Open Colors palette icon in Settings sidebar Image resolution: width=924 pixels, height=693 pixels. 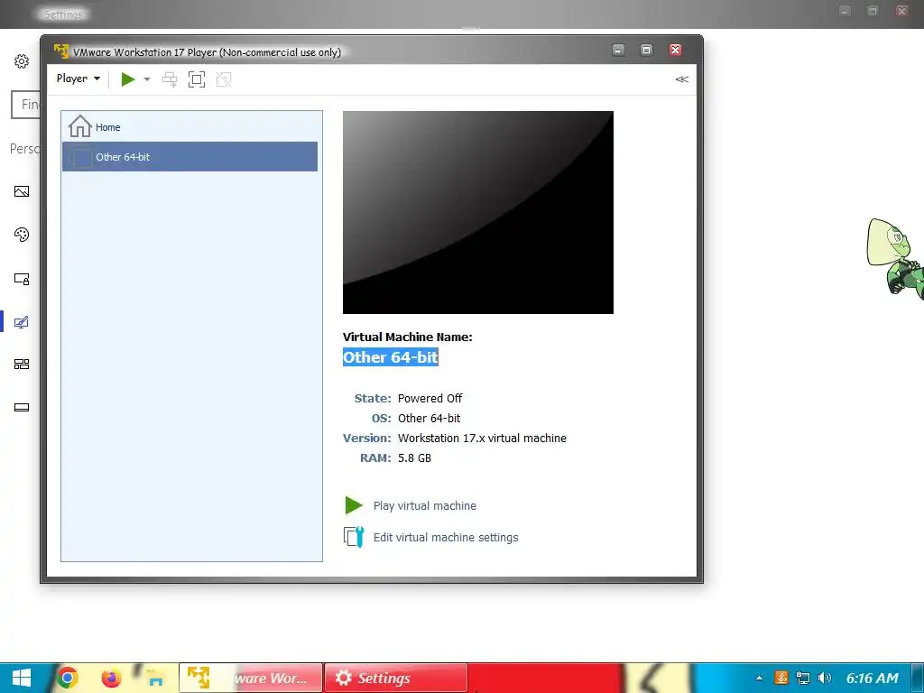point(22,235)
